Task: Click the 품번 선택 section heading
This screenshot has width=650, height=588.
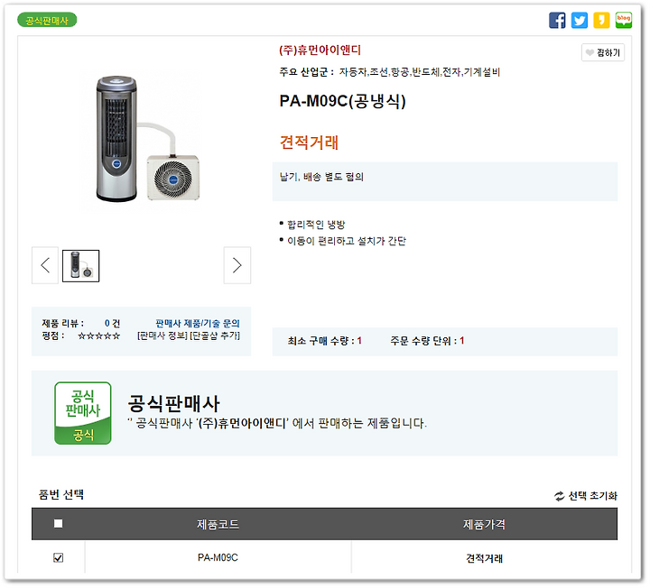Action: point(61,494)
